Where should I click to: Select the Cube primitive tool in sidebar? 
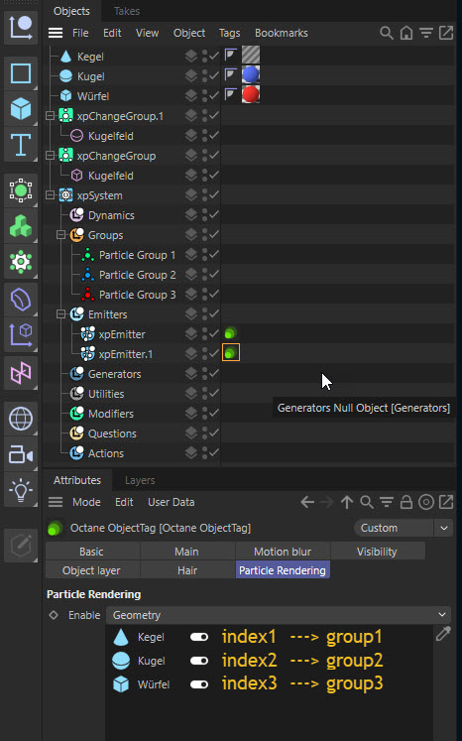click(x=21, y=109)
